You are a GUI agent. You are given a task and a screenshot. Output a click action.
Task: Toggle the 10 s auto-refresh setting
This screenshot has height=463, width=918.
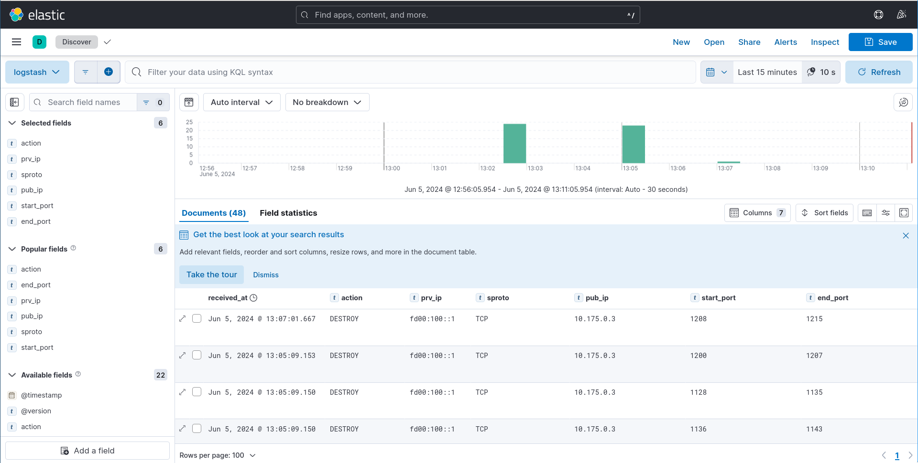(821, 72)
